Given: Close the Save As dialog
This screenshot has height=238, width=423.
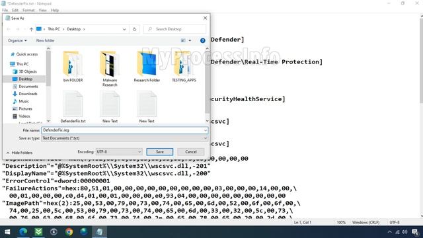Looking at the screenshot, I should click(205, 18).
